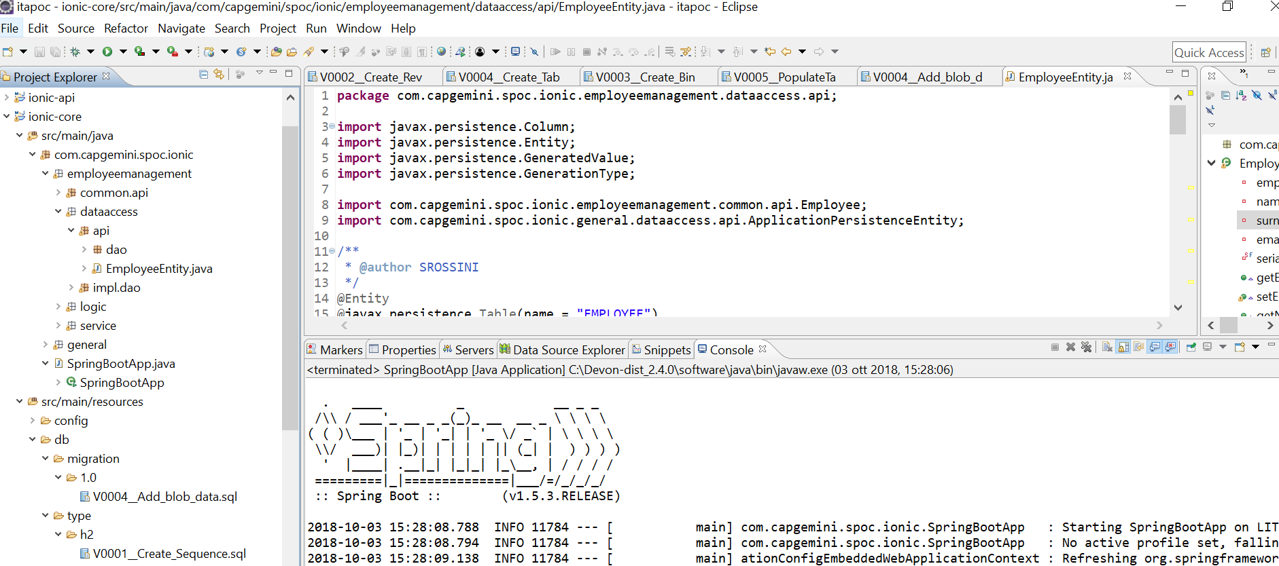Toggle Show Console When Standard Out Changes
This screenshot has width=1279, height=566.
pyautogui.click(x=1155, y=347)
